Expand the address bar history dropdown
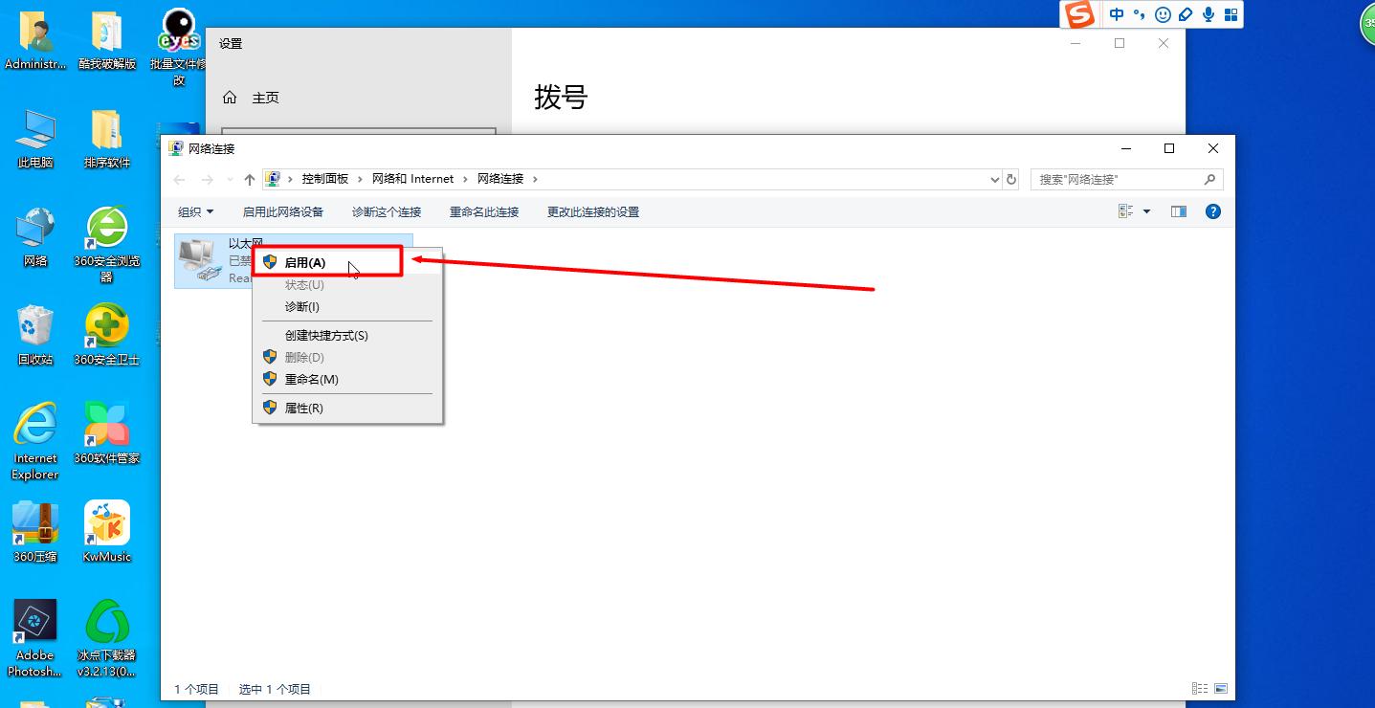Screen dimensions: 1375x708 (994, 179)
